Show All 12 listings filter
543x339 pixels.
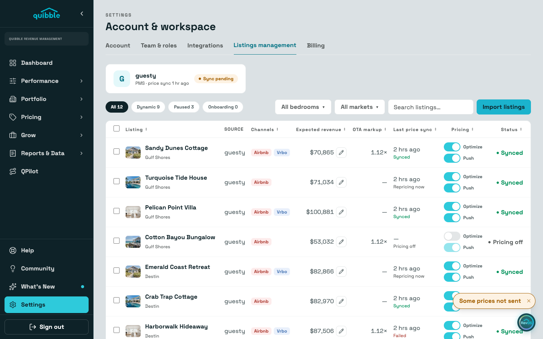[x=117, y=107]
